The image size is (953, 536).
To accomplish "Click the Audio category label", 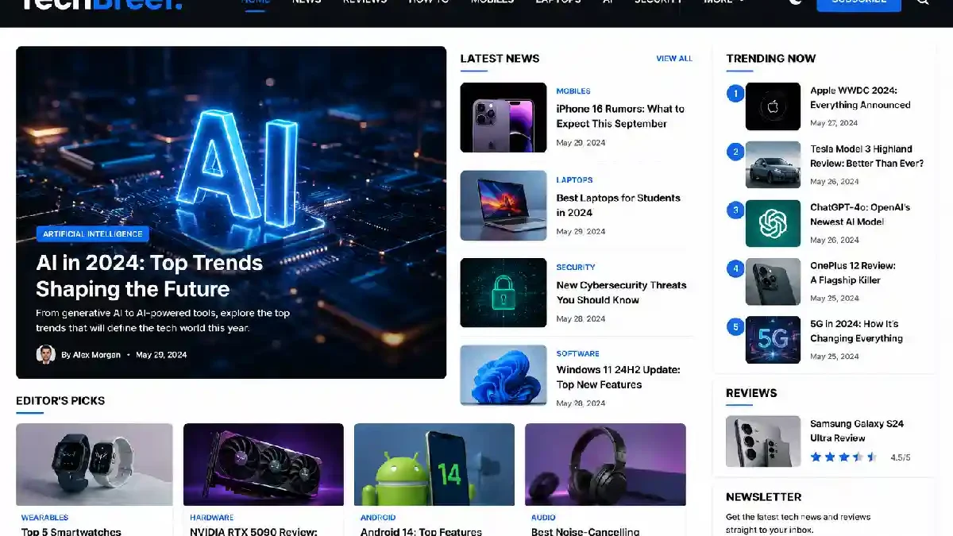I will [x=543, y=518].
